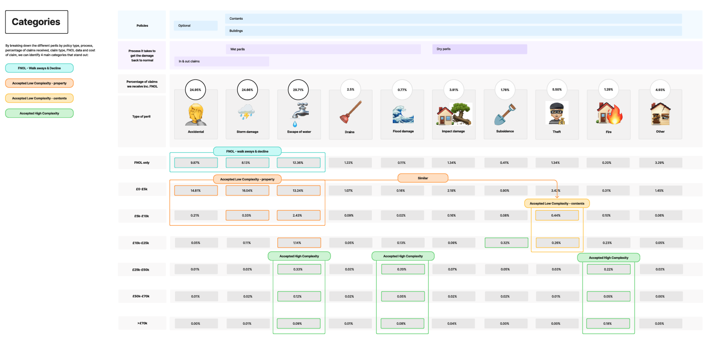Click the Categories title box
Image resolution: width=715 pixels, height=346 pixels.
37,22
